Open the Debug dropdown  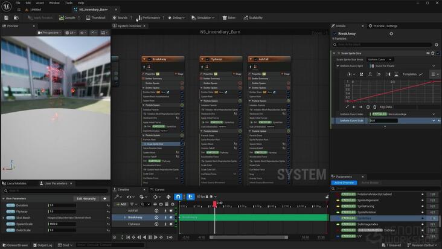tap(176, 18)
